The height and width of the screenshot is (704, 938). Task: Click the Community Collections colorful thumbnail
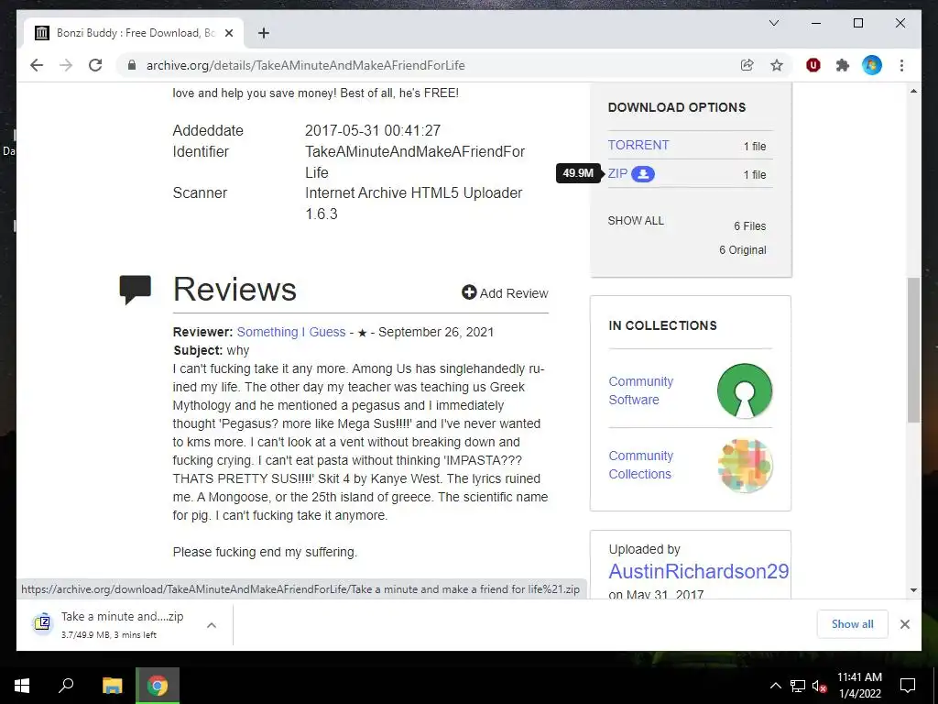(745, 465)
